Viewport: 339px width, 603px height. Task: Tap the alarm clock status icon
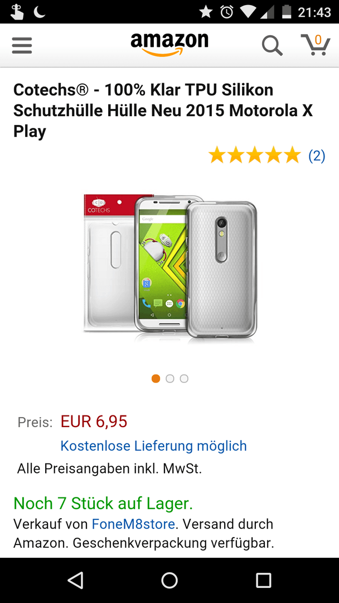227,12
